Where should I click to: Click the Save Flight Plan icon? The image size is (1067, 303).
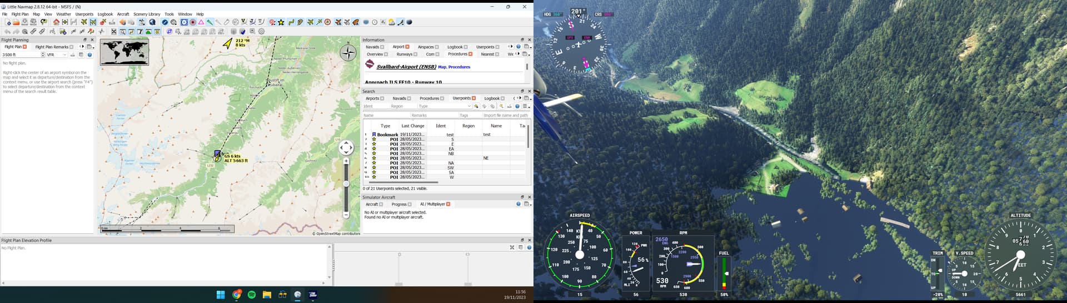click(24, 22)
